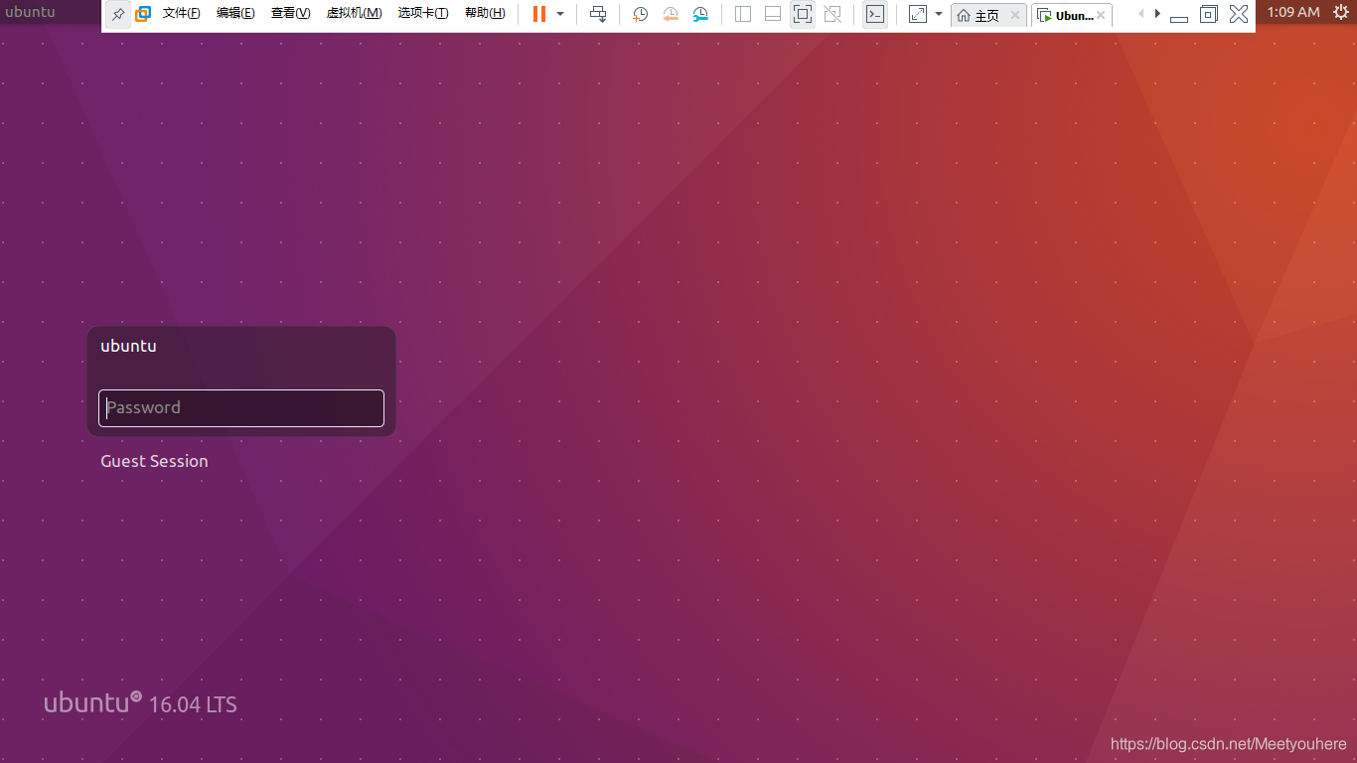
Task: Open the 选项卡(T) menu
Action: tap(423, 14)
